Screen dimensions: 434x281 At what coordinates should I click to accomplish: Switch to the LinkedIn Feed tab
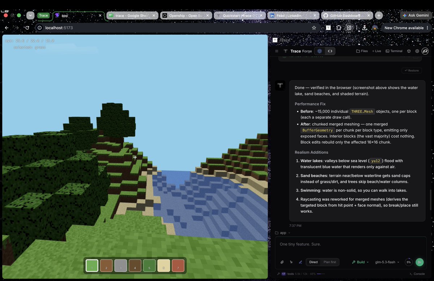[293, 16]
